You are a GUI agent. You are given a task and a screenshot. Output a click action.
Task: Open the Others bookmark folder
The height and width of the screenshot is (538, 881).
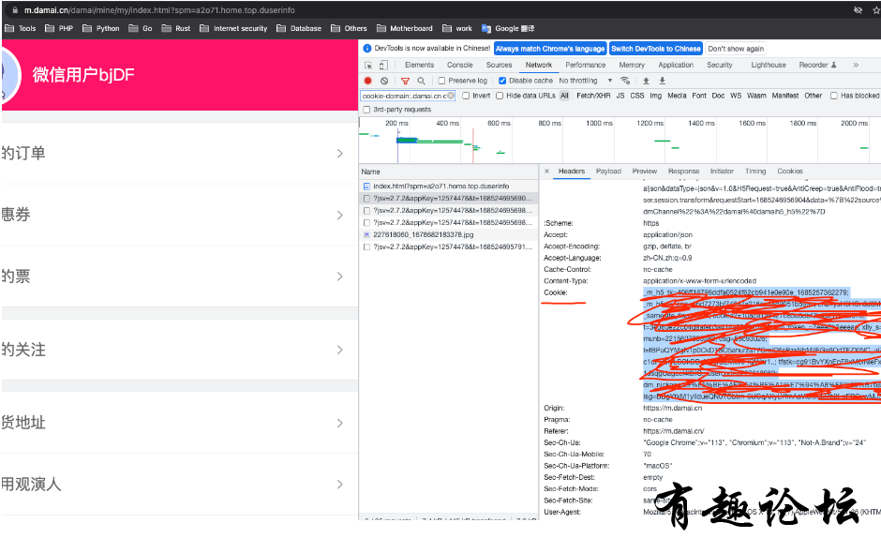point(349,28)
